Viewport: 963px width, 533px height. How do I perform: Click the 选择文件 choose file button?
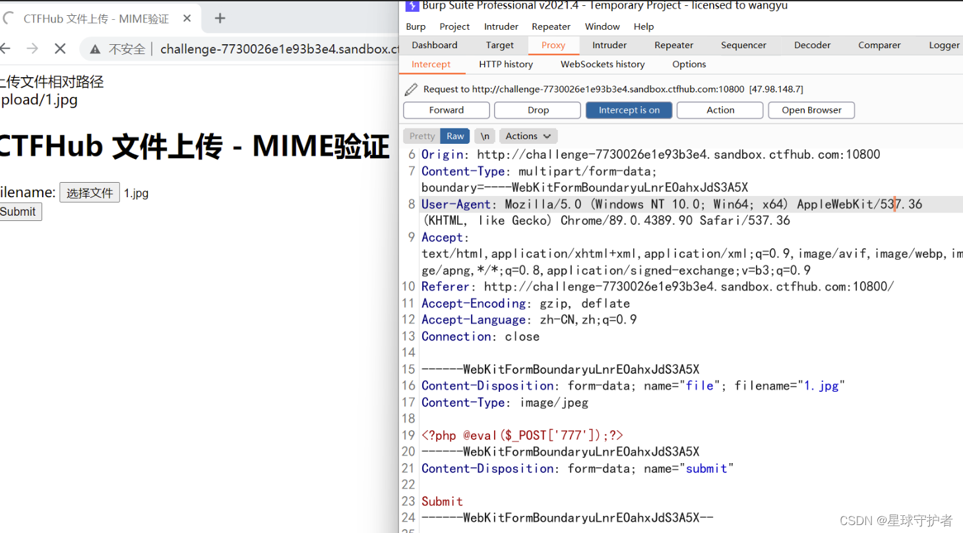[x=90, y=193]
